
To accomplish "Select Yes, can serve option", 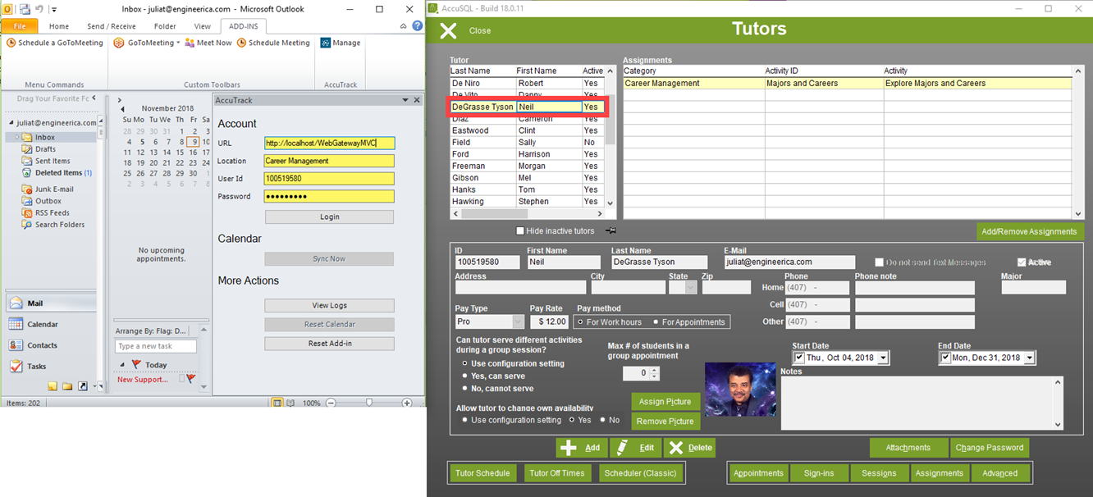I will [x=466, y=376].
